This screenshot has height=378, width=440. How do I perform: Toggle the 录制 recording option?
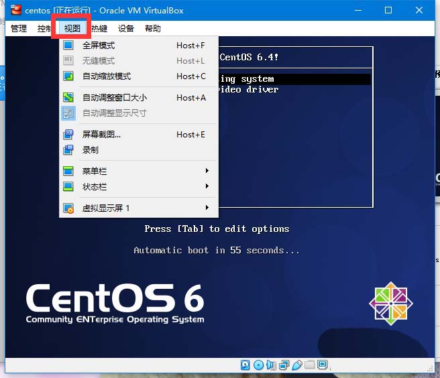[139, 149]
